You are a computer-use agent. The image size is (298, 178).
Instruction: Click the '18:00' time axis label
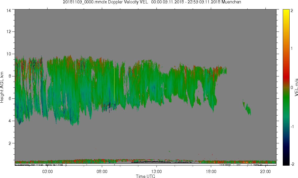point(211,171)
